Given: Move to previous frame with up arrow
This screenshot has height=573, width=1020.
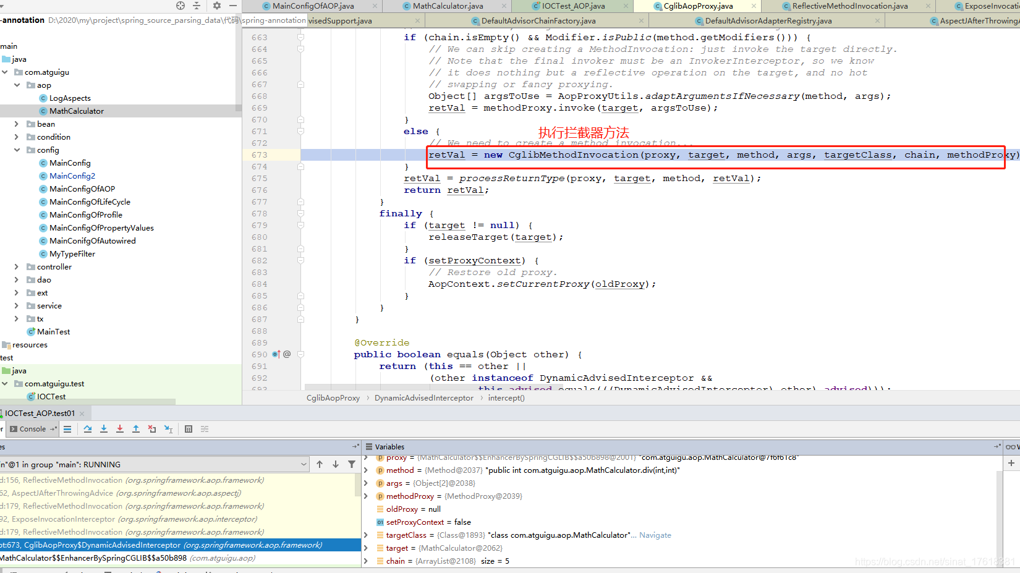Looking at the screenshot, I should (x=320, y=464).
